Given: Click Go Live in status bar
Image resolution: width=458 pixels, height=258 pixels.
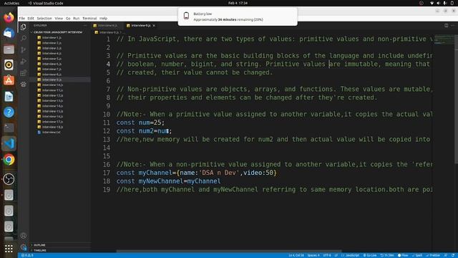Looking at the screenshot, I should pyautogui.click(x=370, y=255).
